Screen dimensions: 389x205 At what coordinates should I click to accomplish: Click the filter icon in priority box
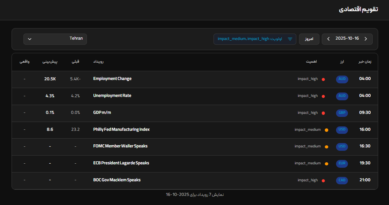[290, 39]
